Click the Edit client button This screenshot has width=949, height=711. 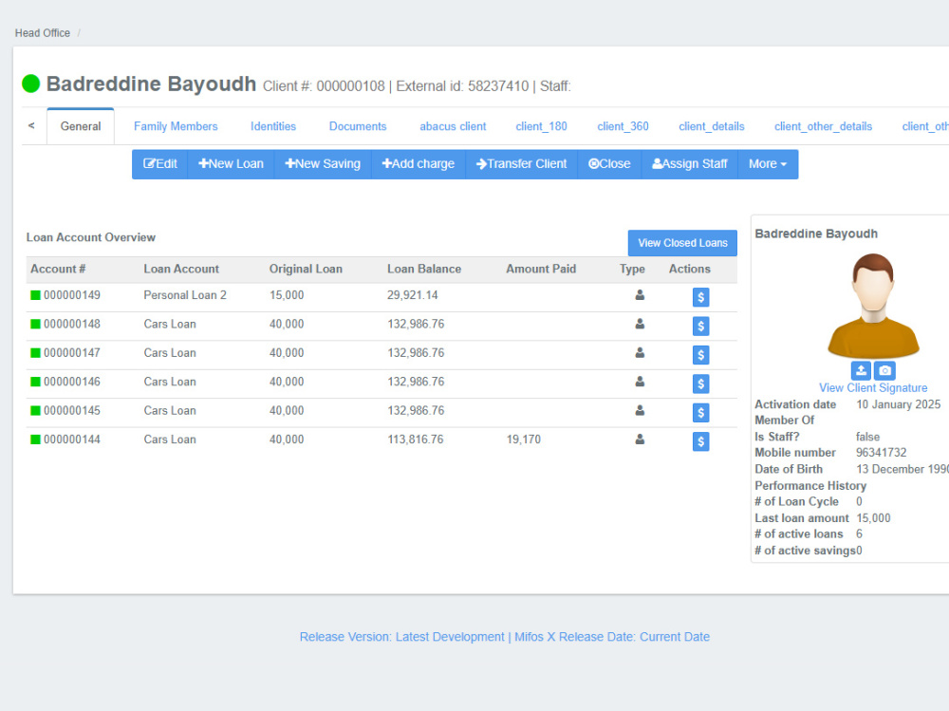(159, 164)
